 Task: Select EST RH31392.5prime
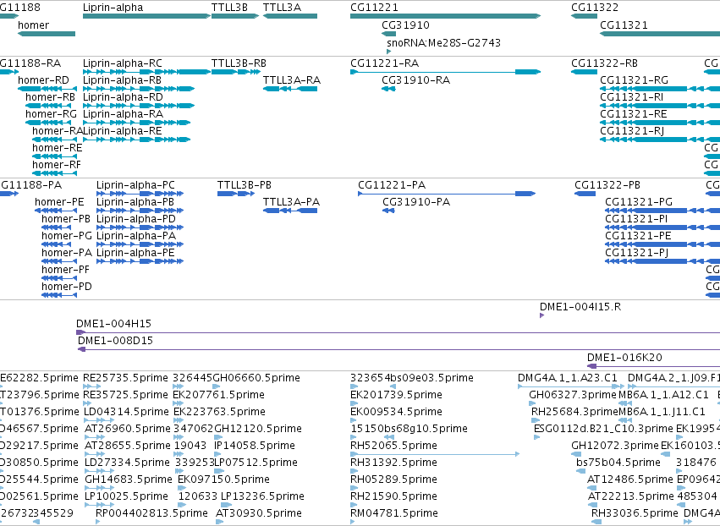coord(393,463)
